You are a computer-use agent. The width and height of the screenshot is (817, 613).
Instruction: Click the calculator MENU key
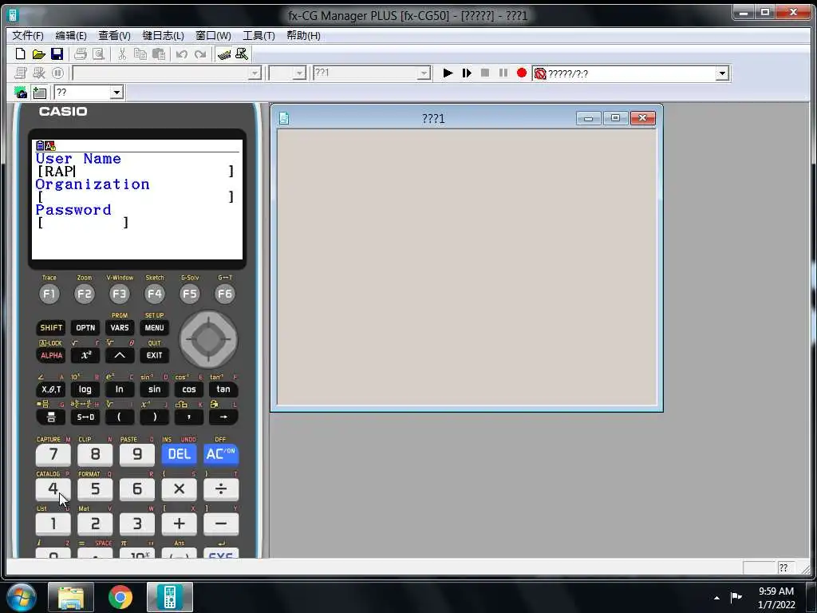point(154,328)
